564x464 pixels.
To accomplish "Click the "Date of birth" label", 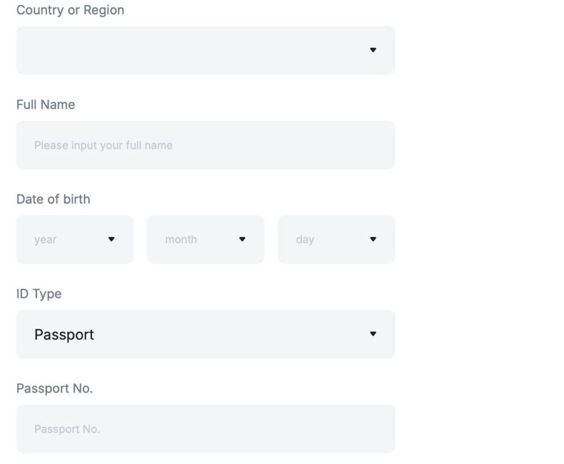I will (53, 199).
